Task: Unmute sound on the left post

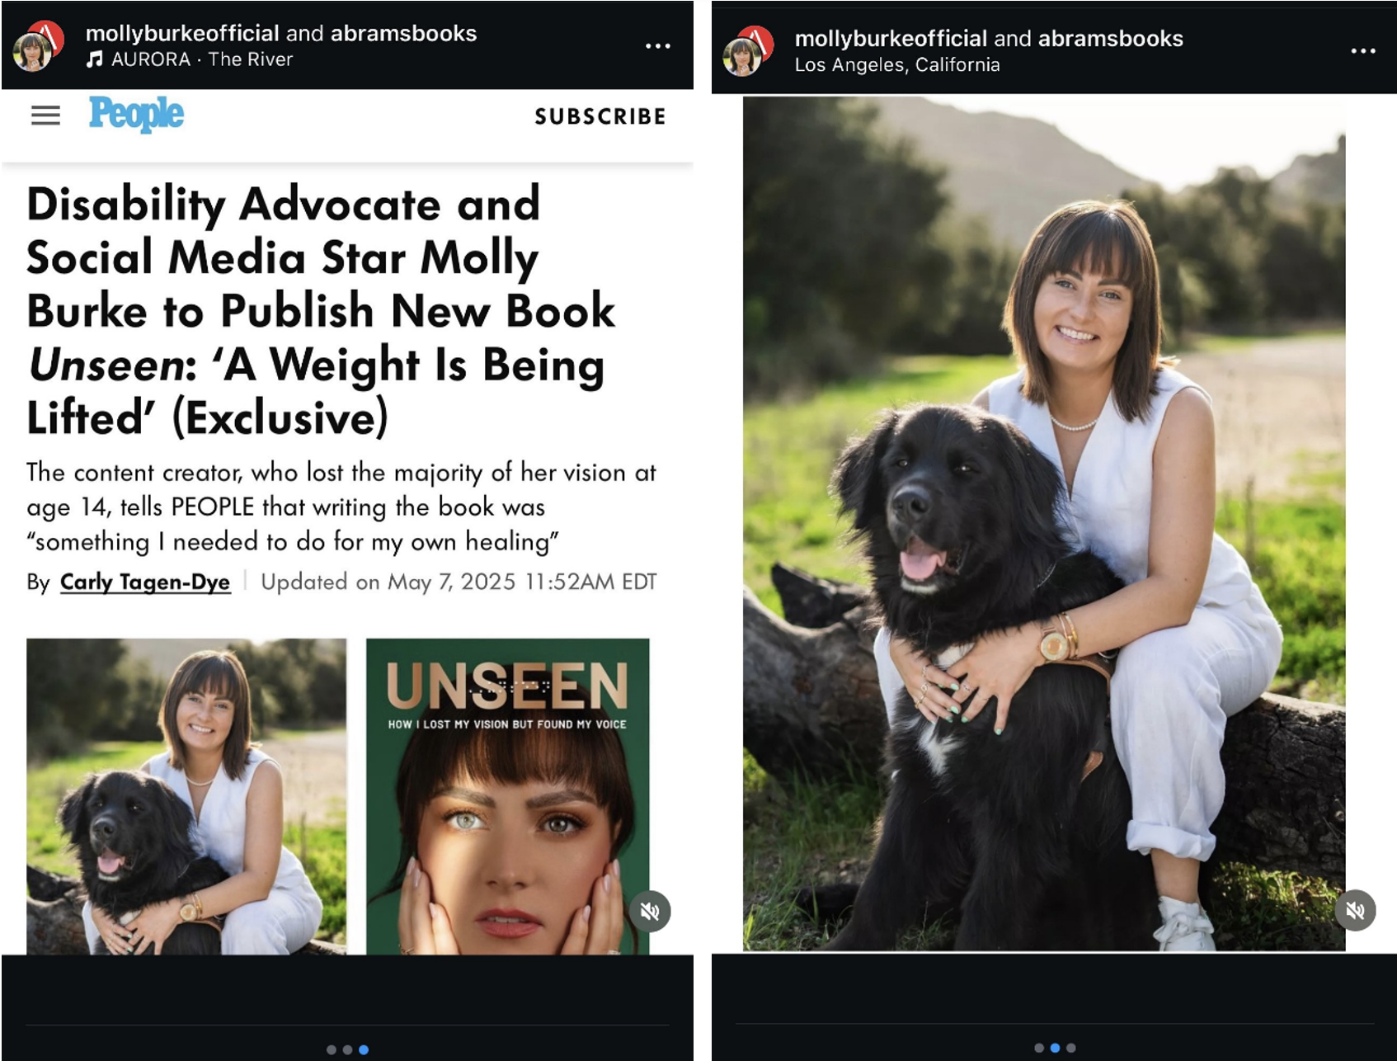Action: pyautogui.click(x=650, y=912)
